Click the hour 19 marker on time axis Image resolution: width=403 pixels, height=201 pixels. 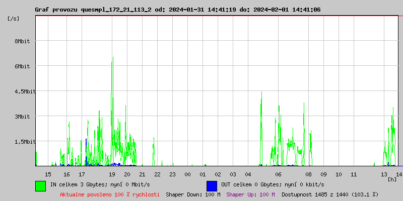pos(112,174)
